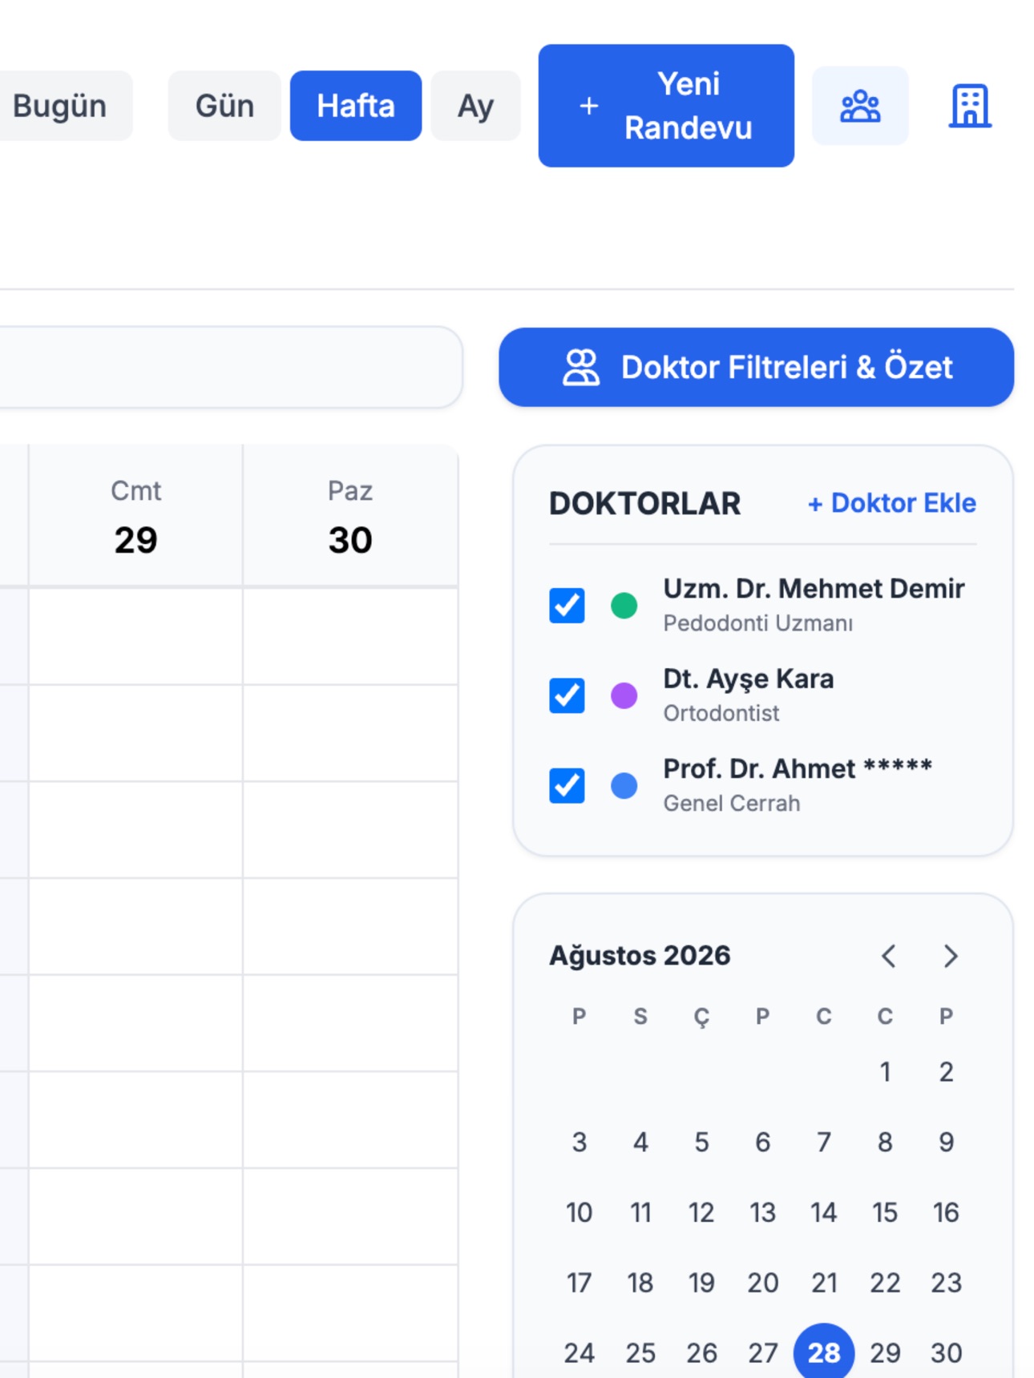Uncheck Dt. Ayşe Kara checkbox
This screenshot has width=1034, height=1378.
[x=567, y=695]
